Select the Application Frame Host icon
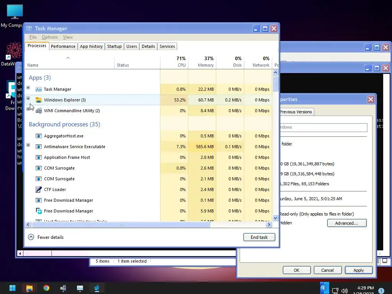This screenshot has width=392, height=294. (x=39, y=157)
